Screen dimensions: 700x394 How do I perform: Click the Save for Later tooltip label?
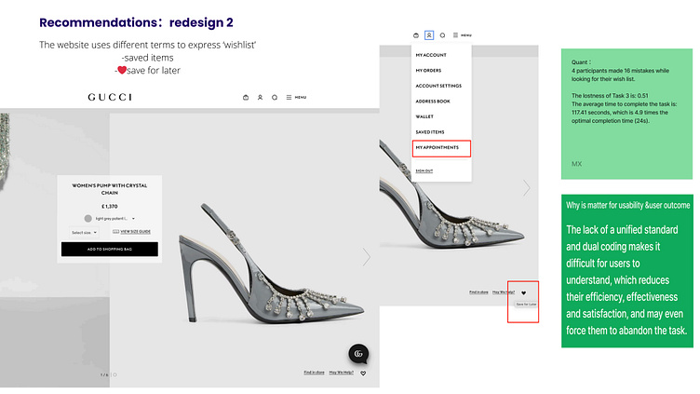526,305
